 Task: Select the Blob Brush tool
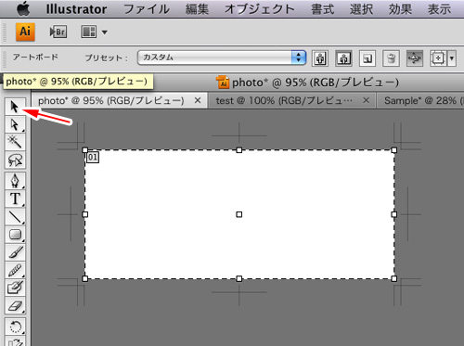point(15,288)
